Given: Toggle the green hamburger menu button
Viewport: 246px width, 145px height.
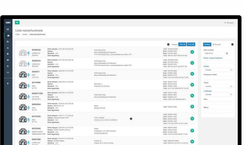Looking at the screenshot, I should click(x=17, y=22).
